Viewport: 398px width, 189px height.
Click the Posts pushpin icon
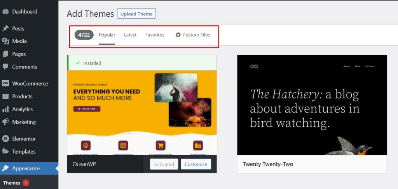coord(5,28)
